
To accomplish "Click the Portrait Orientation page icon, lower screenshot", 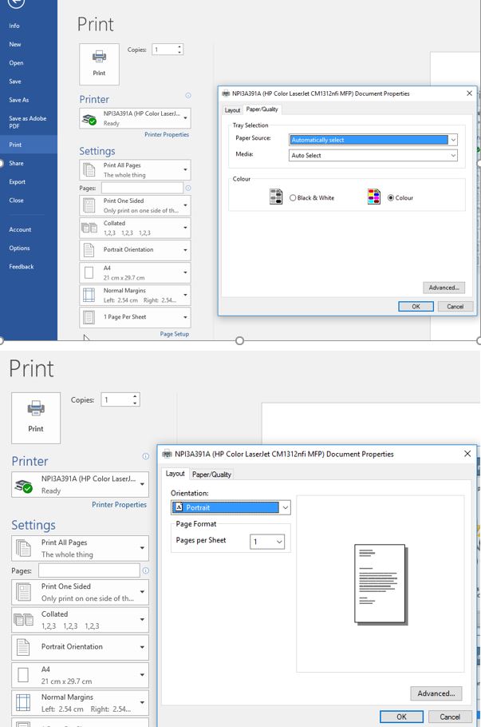I will (23, 647).
